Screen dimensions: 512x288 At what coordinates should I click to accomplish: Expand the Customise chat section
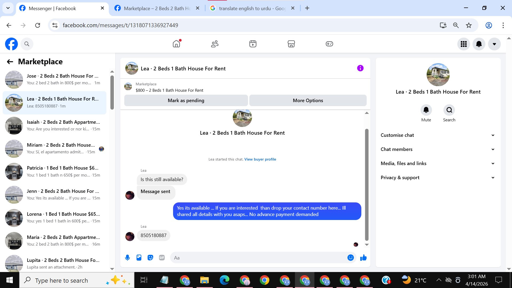pos(438,135)
